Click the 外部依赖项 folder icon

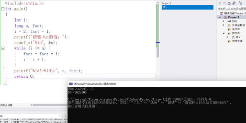(229, 25)
